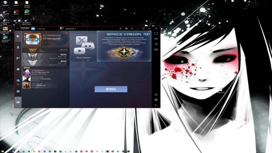
Task: Click the Steam icon in taskbar
Action: coord(45,151)
